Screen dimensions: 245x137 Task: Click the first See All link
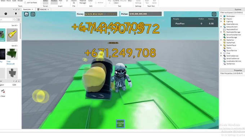tap(14, 25)
